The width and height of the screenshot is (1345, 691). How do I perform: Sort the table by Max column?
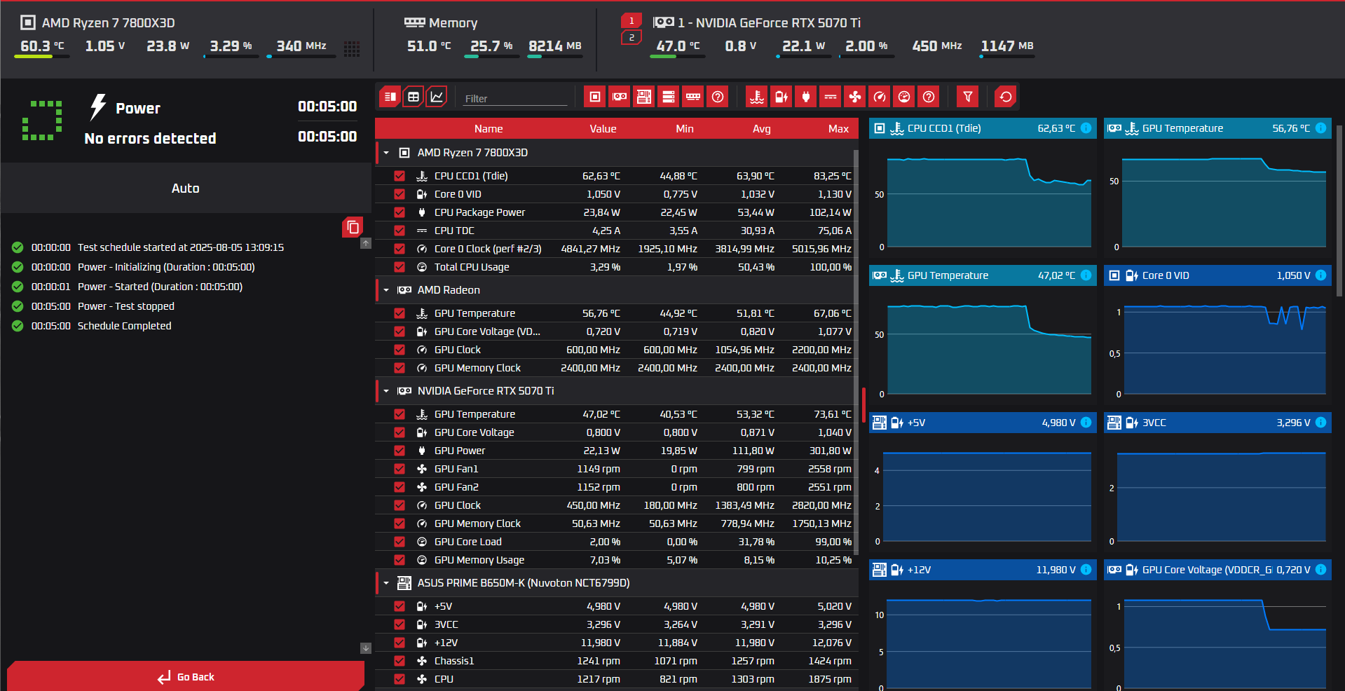coord(838,129)
